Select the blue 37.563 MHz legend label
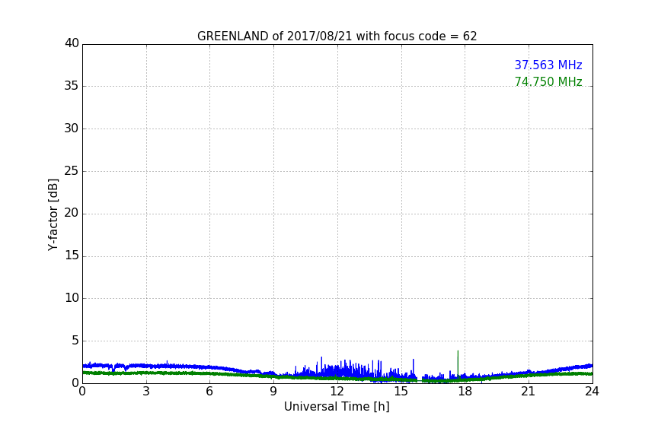The height and width of the screenshot is (438, 658). [x=548, y=65]
